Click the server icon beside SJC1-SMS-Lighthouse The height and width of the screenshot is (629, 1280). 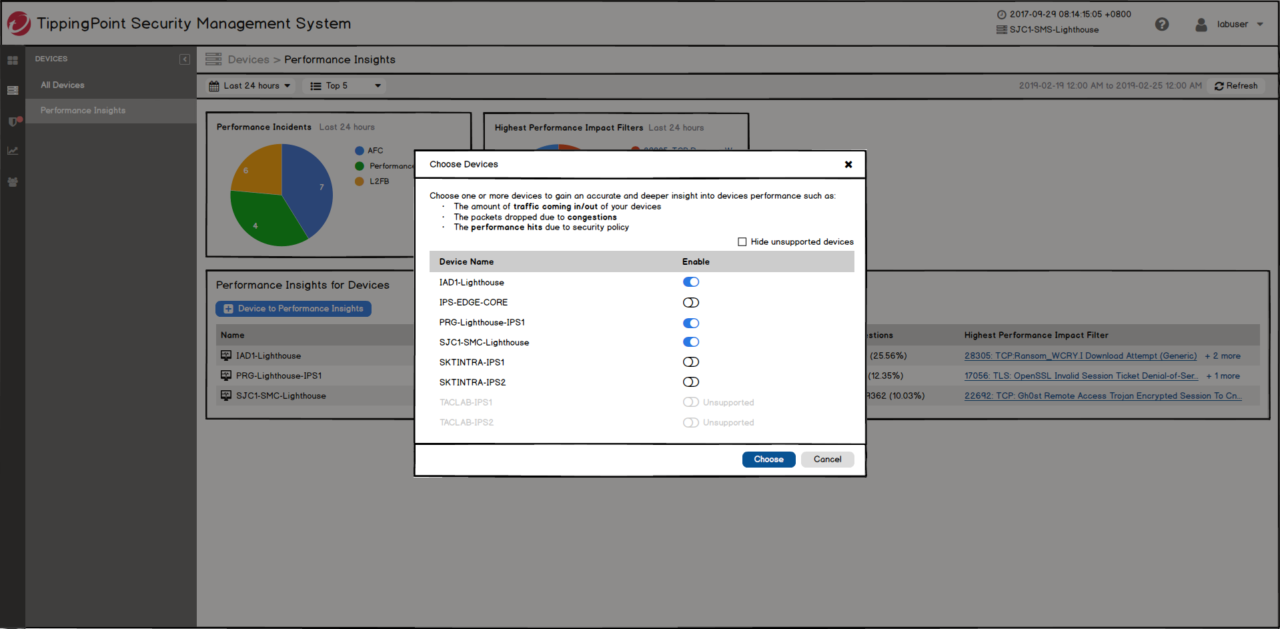(x=1001, y=30)
